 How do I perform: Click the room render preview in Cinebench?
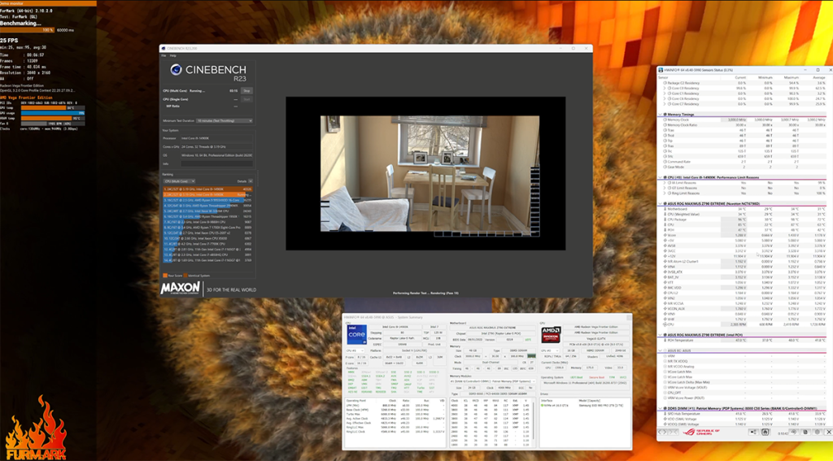point(430,174)
